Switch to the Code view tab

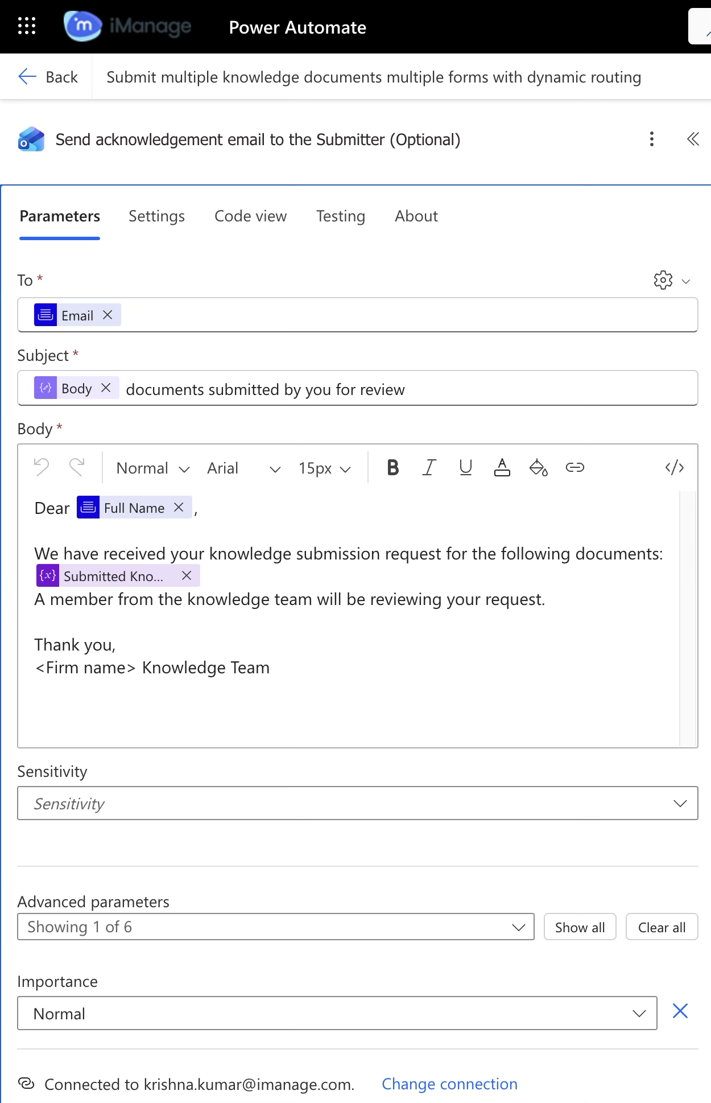pos(250,216)
